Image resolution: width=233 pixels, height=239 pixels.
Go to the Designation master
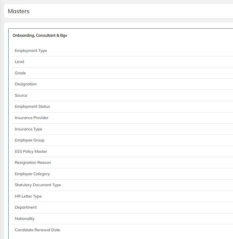pyautogui.click(x=26, y=84)
